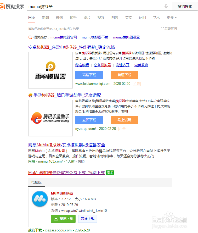Open the 稳定顺畅 sublink
Screen dimensions: 198x233
[82, 65]
